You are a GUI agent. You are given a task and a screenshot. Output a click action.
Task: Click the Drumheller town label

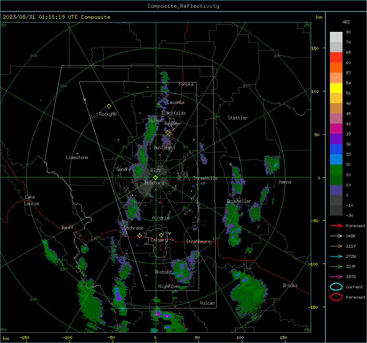pos(239,201)
